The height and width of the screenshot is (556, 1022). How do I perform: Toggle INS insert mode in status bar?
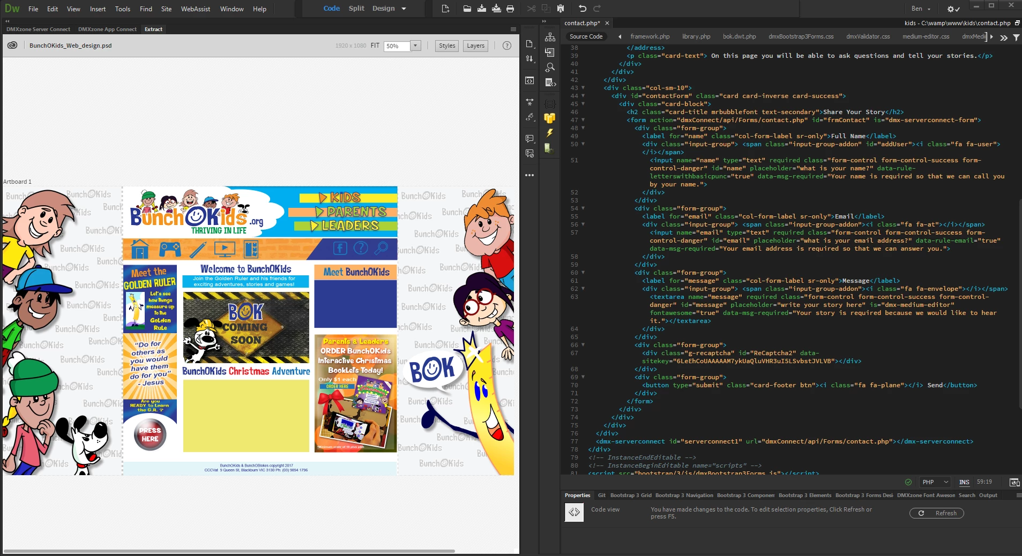(964, 482)
